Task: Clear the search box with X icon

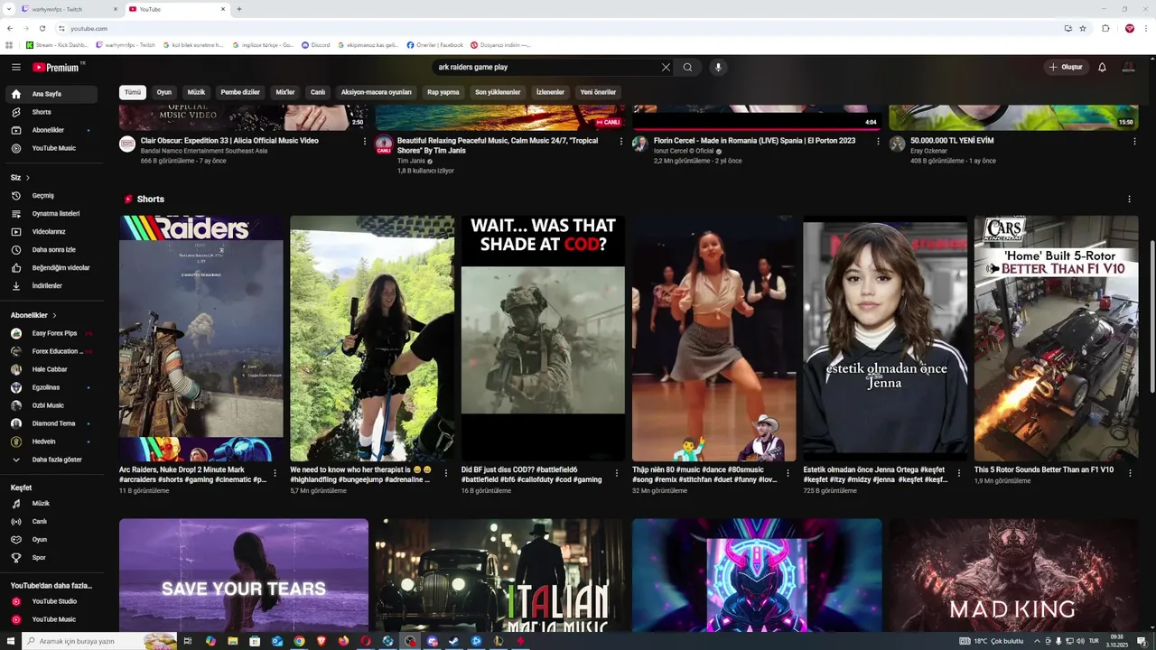Action: (x=666, y=67)
